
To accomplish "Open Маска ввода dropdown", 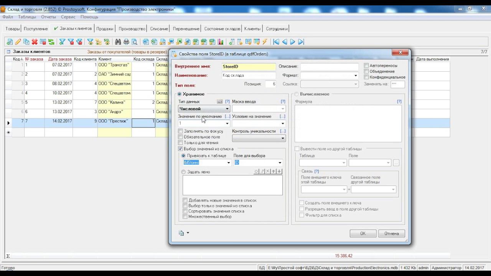I will (x=283, y=109).
